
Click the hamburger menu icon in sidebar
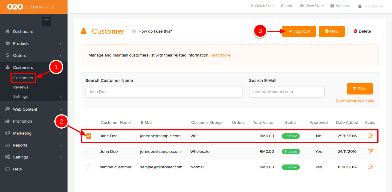[x=46, y=21]
